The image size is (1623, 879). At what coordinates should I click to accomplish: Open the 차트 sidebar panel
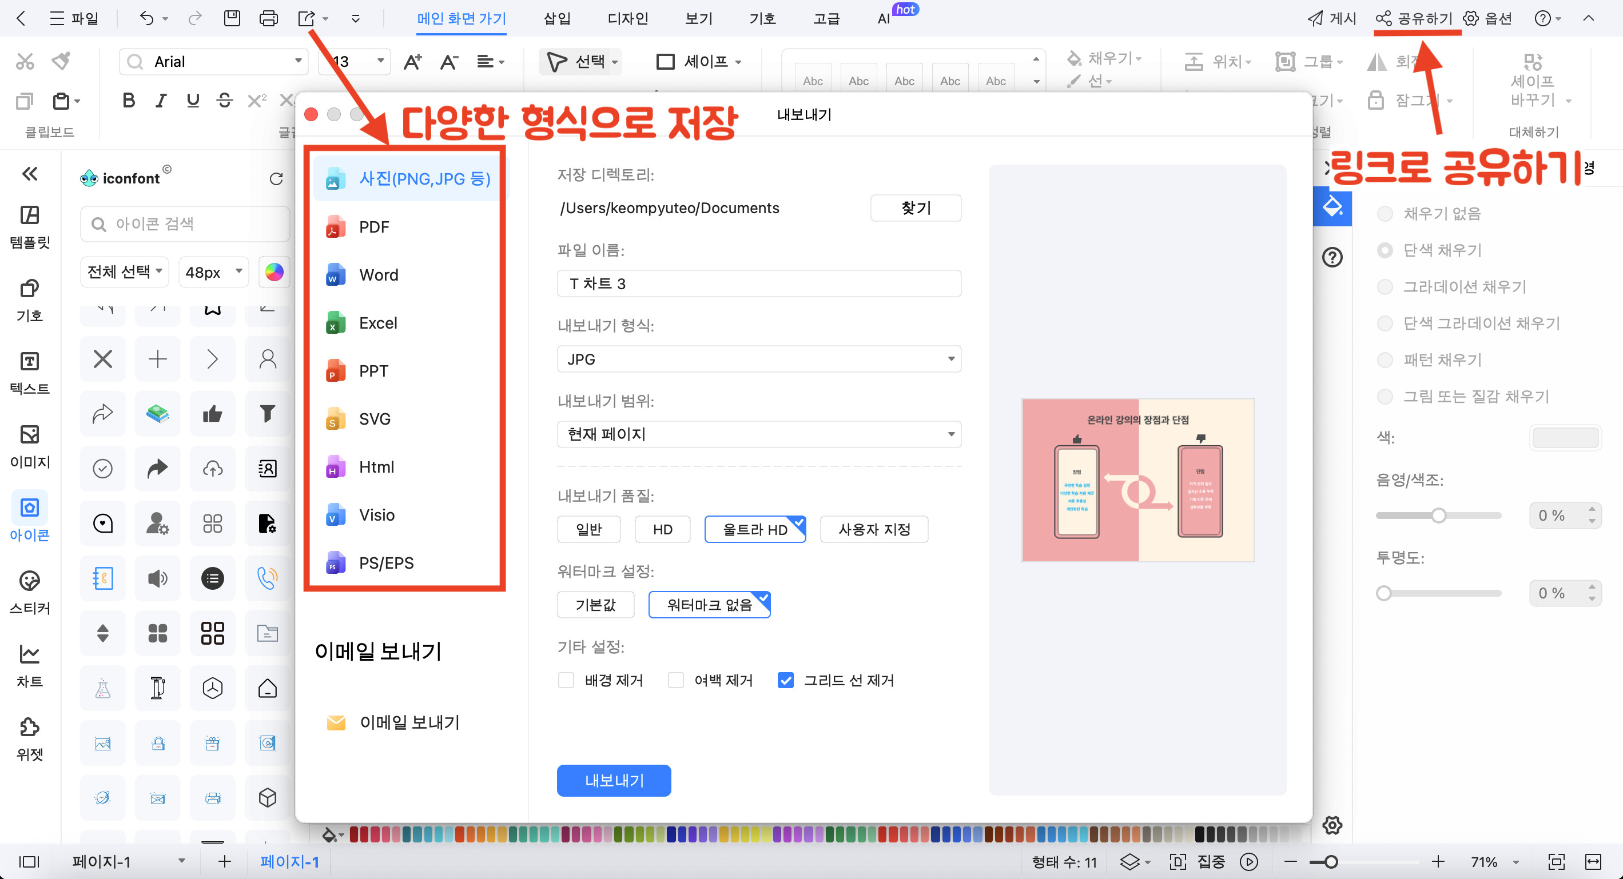tap(30, 666)
